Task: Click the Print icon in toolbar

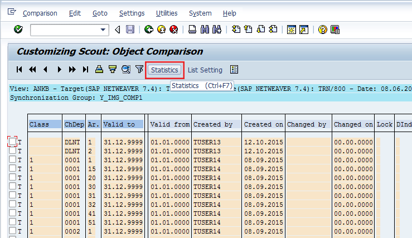Action: pyautogui.click(x=192, y=30)
